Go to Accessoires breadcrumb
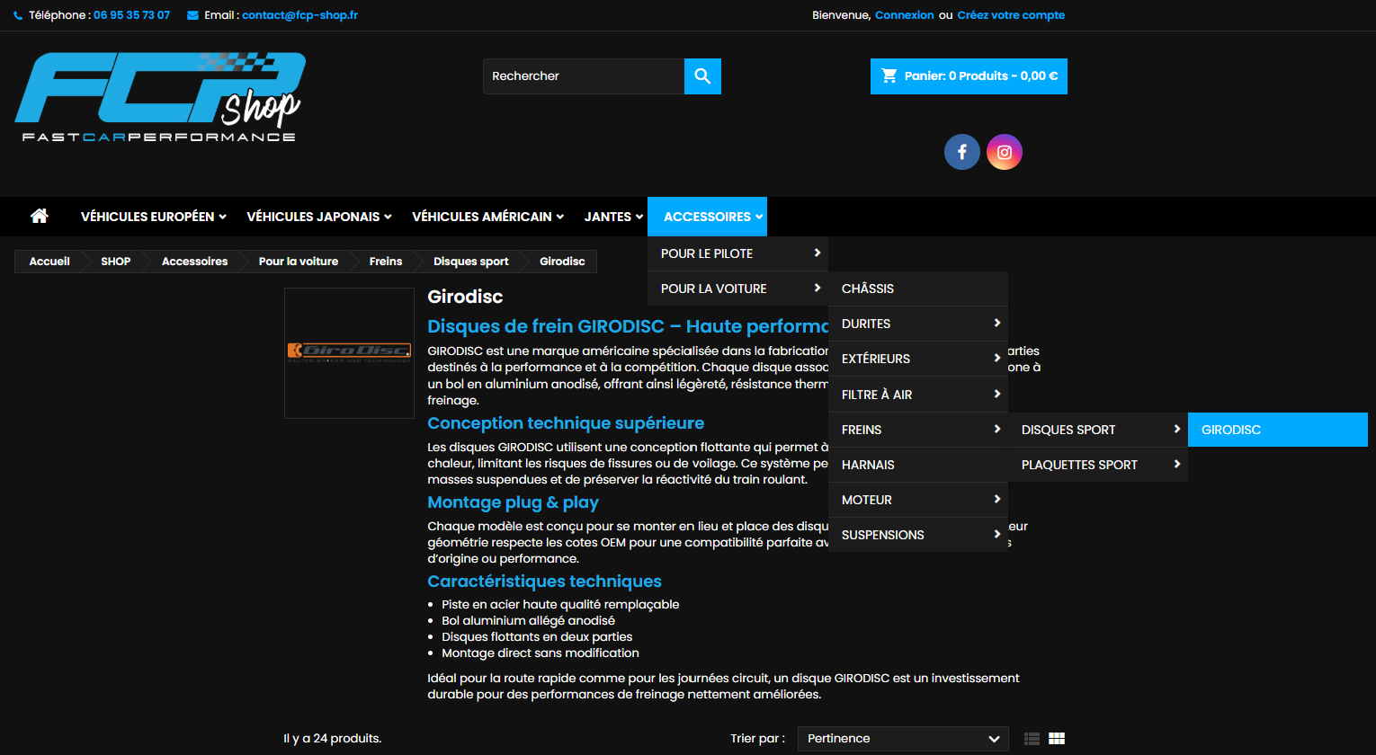The height and width of the screenshot is (755, 1376). [194, 262]
